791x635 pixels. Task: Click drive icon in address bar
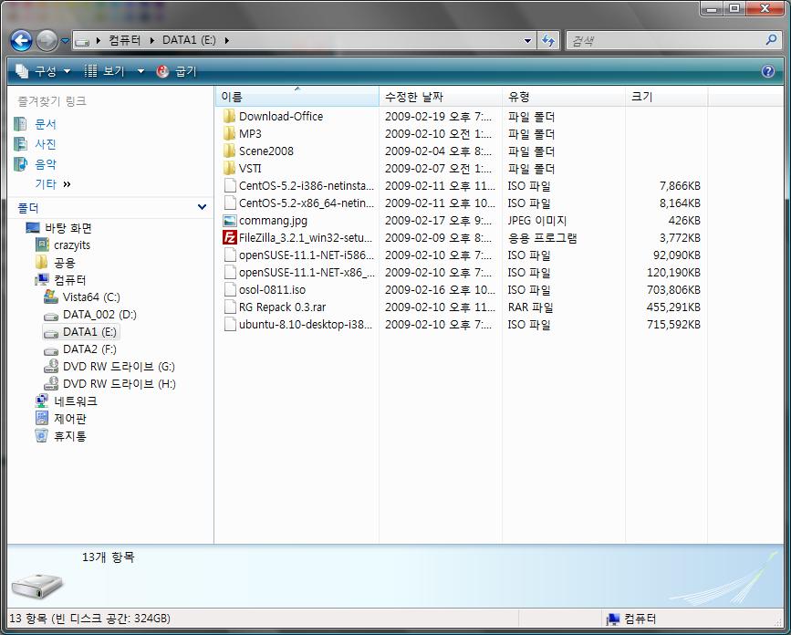pyautogui.click(x=82, y=41)
